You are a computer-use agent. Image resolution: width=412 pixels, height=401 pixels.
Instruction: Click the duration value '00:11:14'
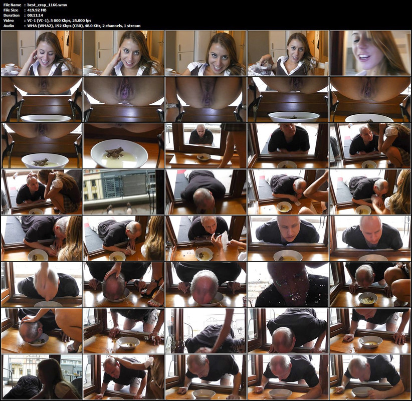point(35,15)
